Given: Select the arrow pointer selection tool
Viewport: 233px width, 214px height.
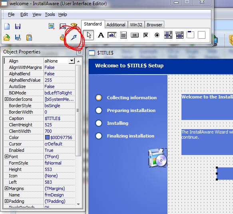Looking at the screenshot, I should coord(88,35).
